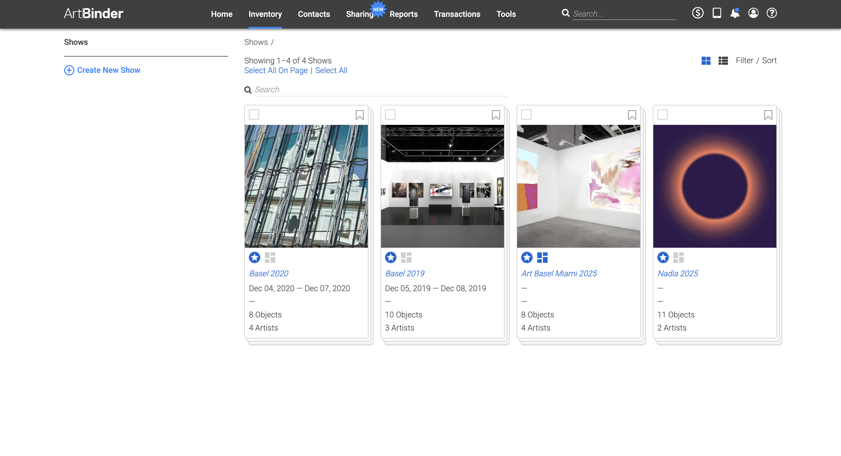Click Create New Show link
Screen dimensions: 841x456
click(x=108, y=70)
